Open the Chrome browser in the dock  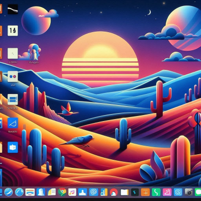62,192
